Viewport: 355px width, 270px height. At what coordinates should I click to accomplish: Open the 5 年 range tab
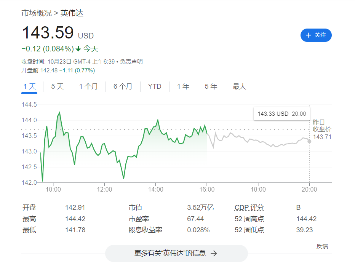point(211,86)
